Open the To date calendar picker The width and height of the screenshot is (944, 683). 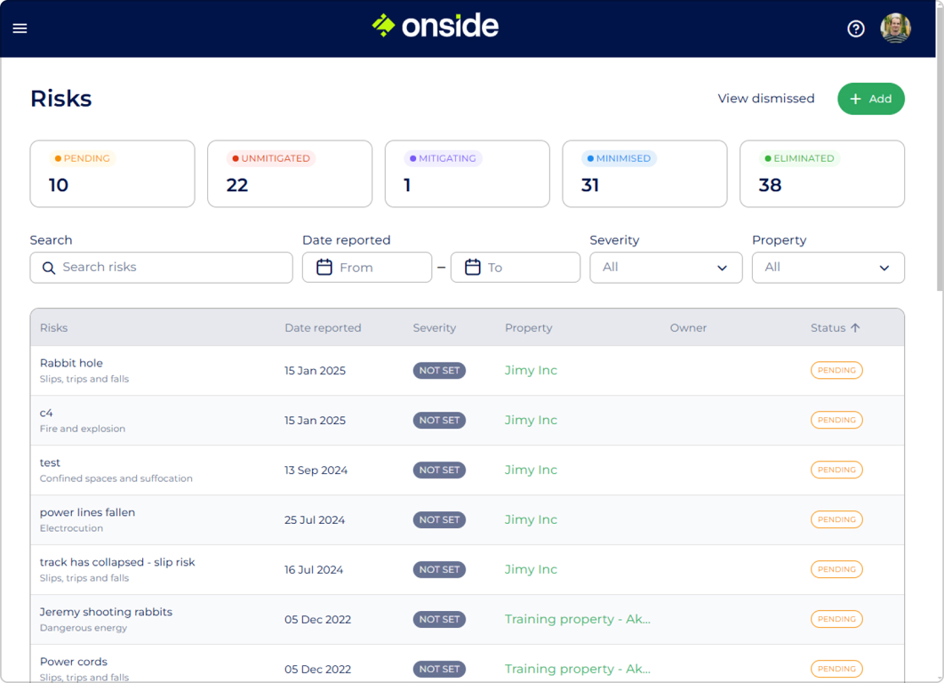coord(472,267)
